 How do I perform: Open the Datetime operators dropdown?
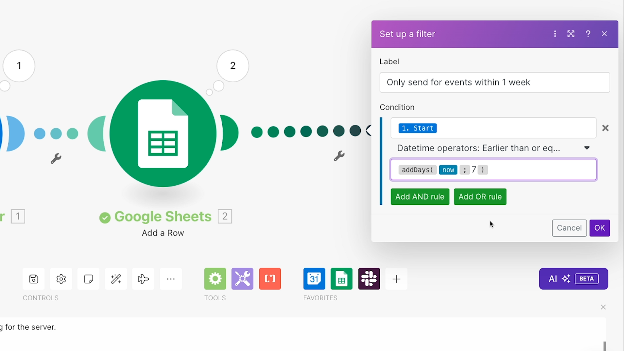click(x=493, y=148)
